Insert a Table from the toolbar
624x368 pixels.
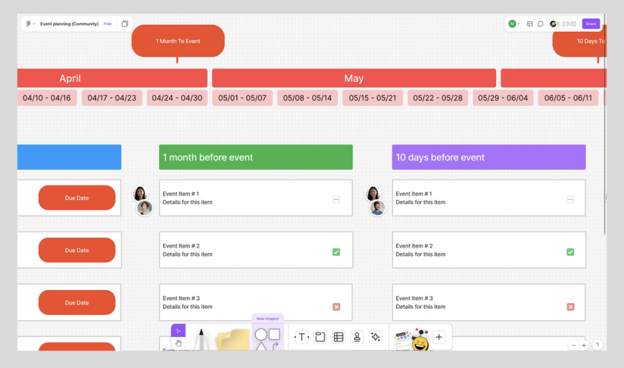(x=338, y=337)
